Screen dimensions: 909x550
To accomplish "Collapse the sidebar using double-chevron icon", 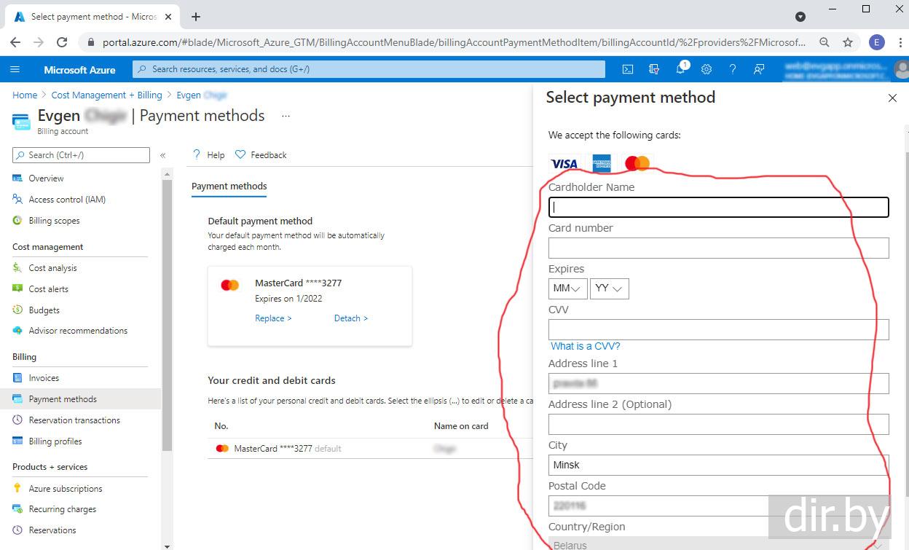I will coord(162,155).
